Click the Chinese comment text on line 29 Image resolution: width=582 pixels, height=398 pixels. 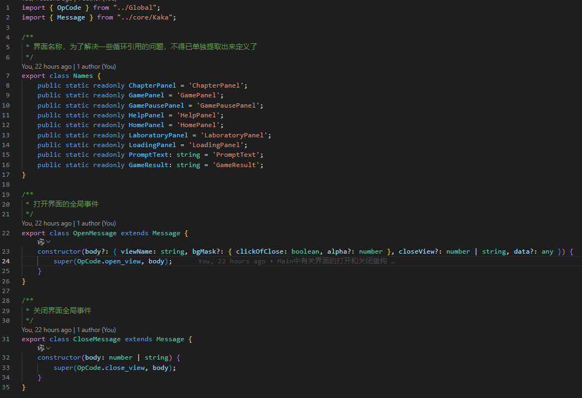62,310
